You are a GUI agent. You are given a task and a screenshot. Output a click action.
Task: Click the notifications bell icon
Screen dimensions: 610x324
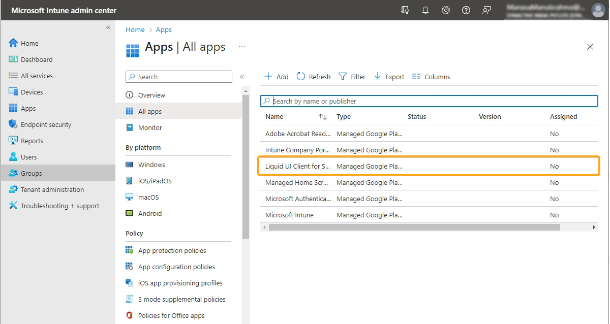425,10
